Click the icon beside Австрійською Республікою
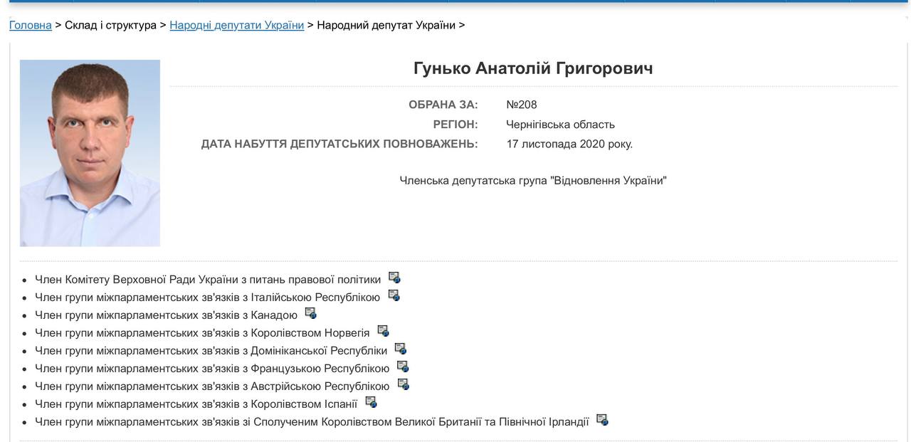 click(403, 384)
